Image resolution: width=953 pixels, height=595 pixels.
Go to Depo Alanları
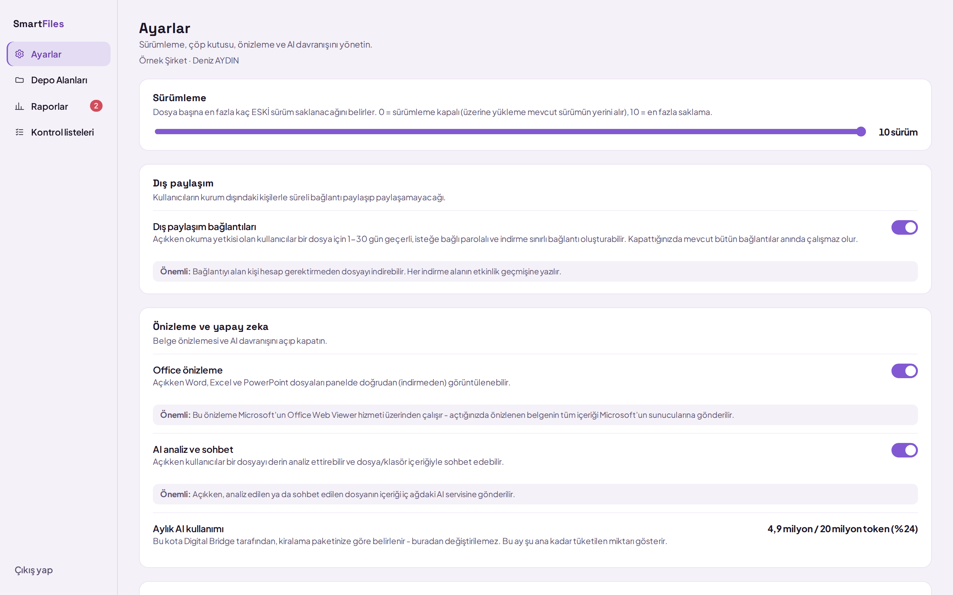pos(59,80)
